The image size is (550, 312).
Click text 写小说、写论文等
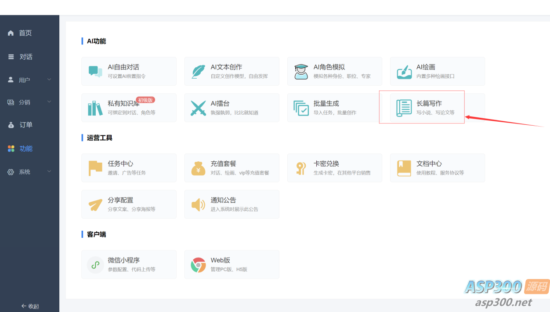pos(435,112)
